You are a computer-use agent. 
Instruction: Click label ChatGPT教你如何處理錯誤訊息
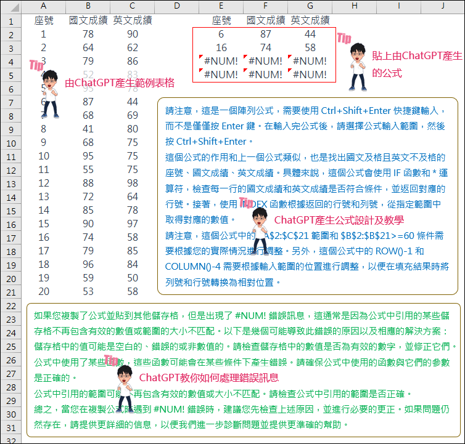coord(209,377)
